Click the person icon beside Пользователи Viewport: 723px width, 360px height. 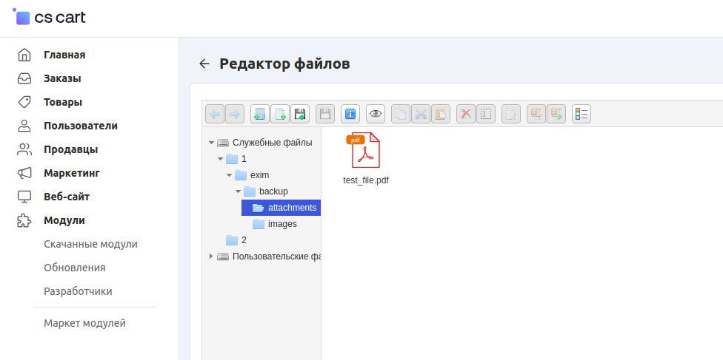click(x=24, y=126)
